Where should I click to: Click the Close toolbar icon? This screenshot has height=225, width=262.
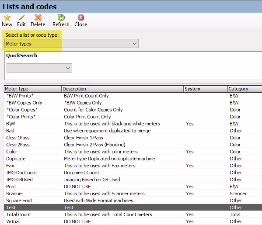[x=81, y=17]
